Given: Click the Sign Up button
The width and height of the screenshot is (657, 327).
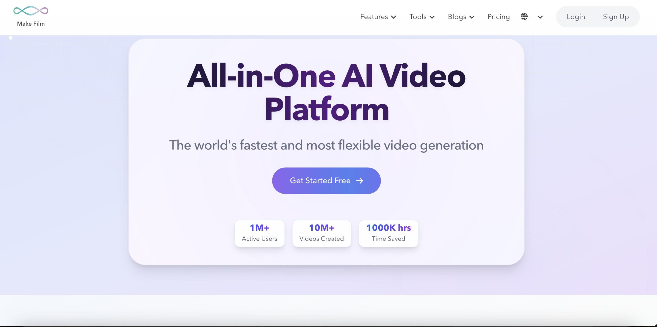Looking at the screenshot, I should (616, 17).
